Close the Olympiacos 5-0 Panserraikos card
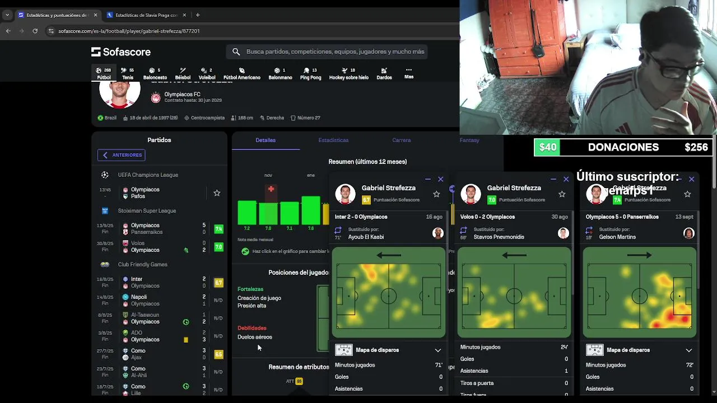 691,179
